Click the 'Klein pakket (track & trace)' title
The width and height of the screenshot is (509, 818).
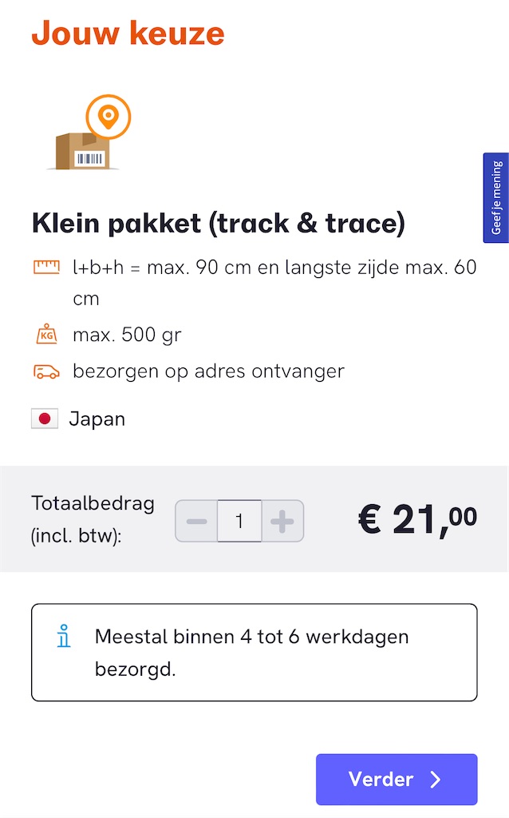(x=219, y=224)
